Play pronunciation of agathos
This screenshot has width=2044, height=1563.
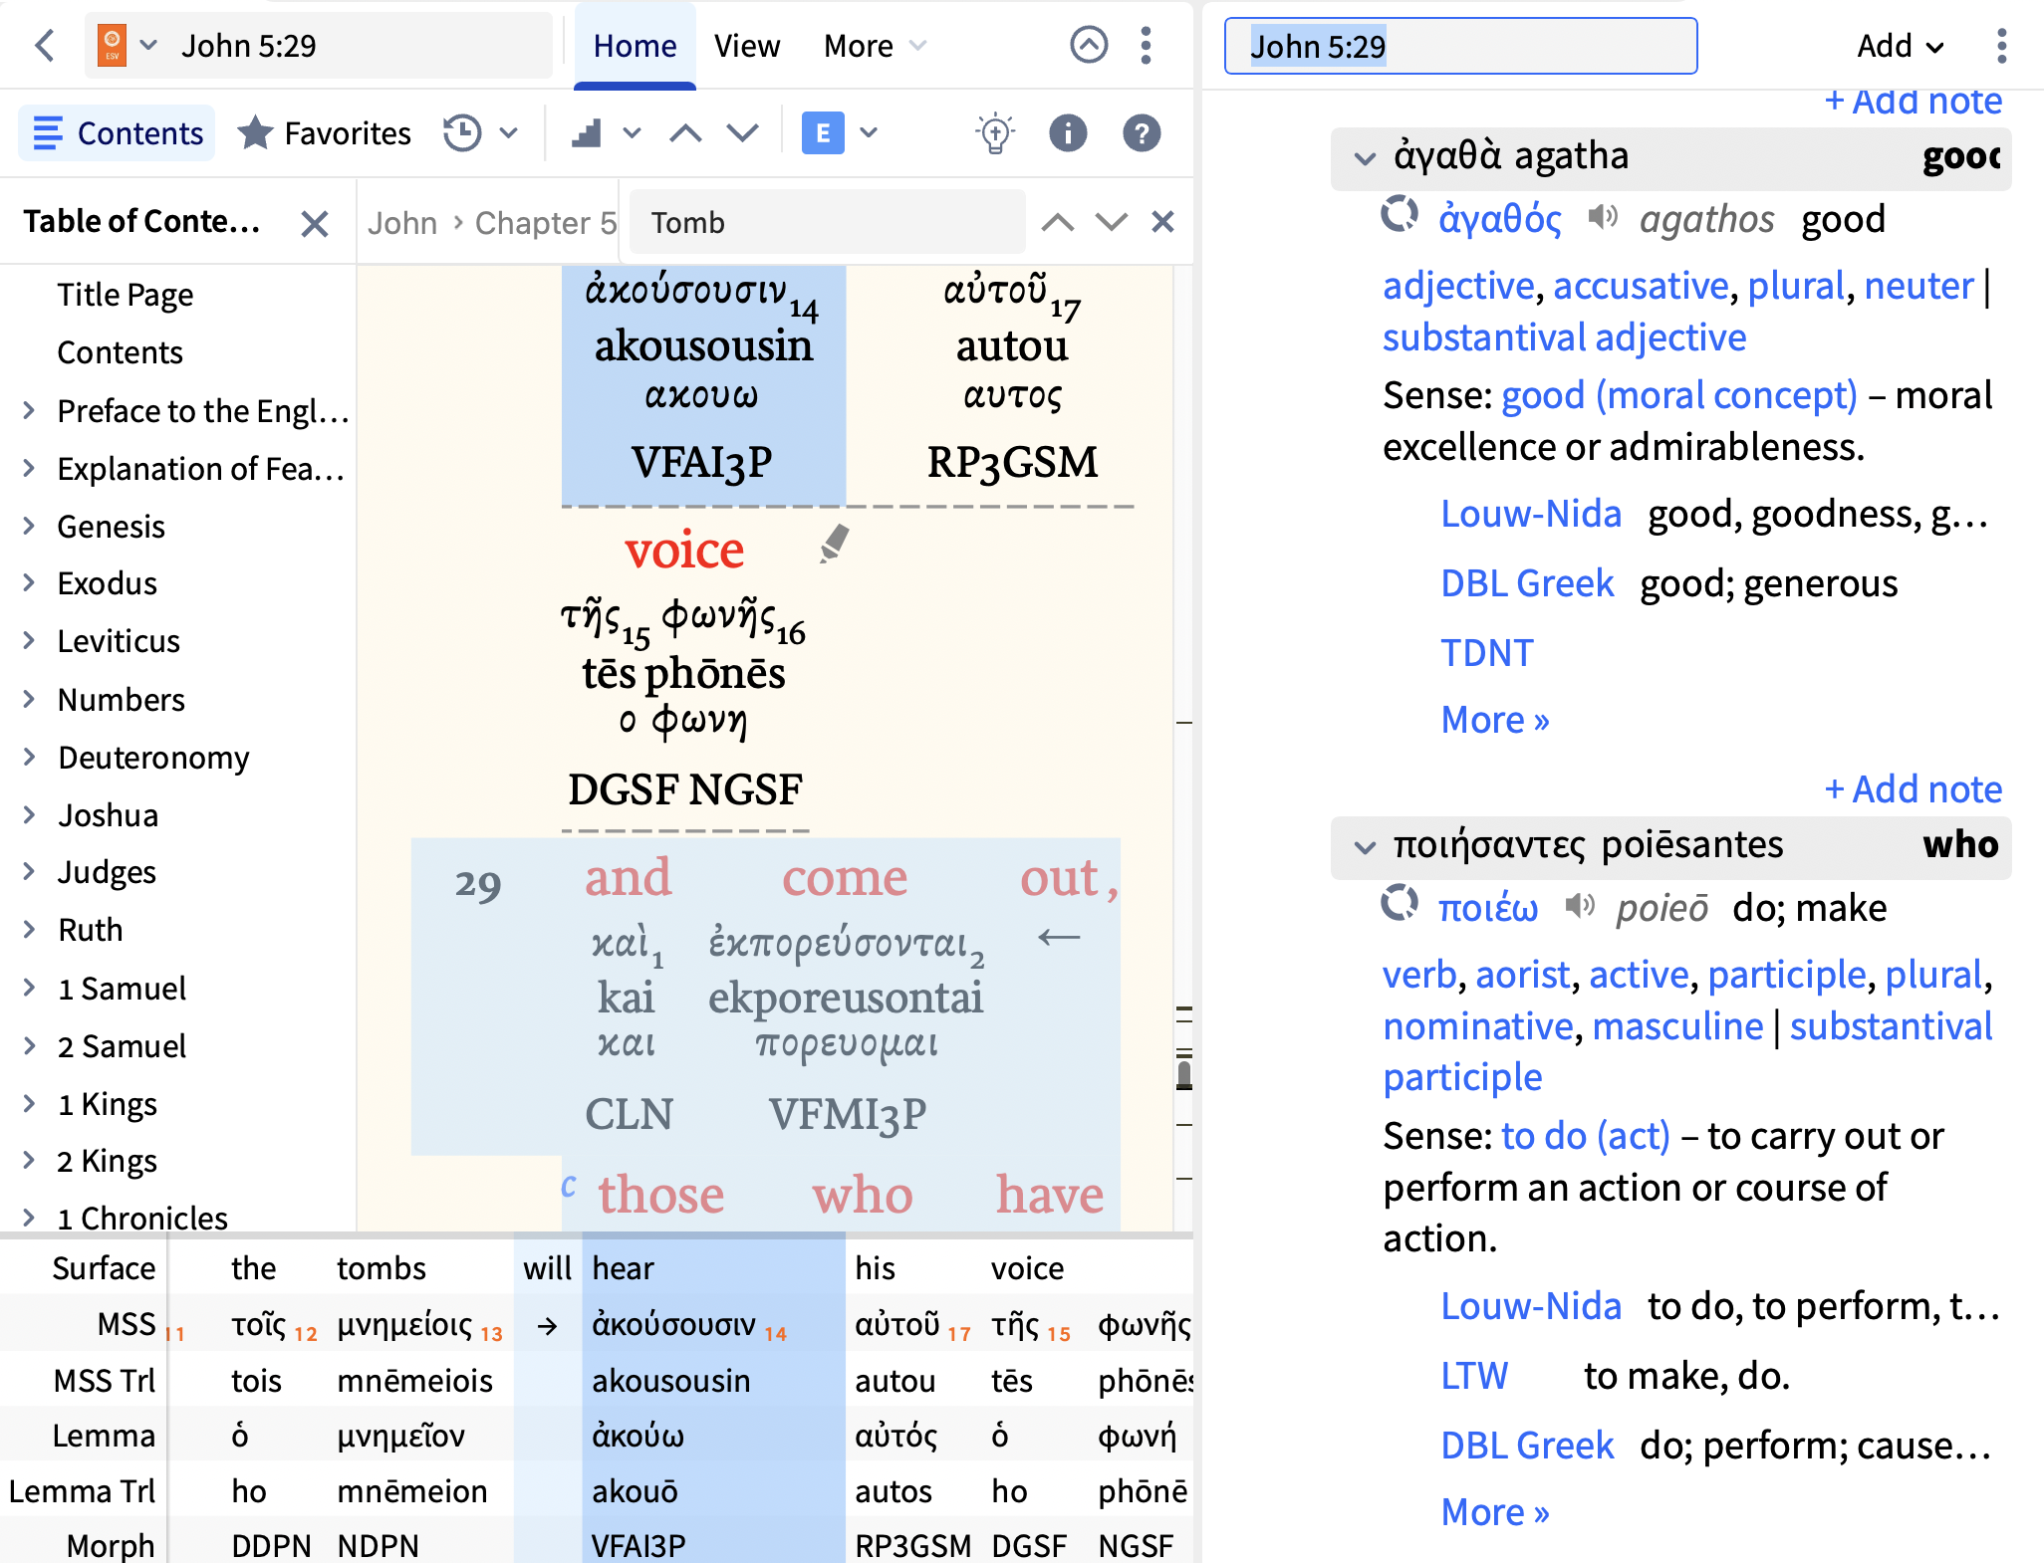coord(1603,216)
